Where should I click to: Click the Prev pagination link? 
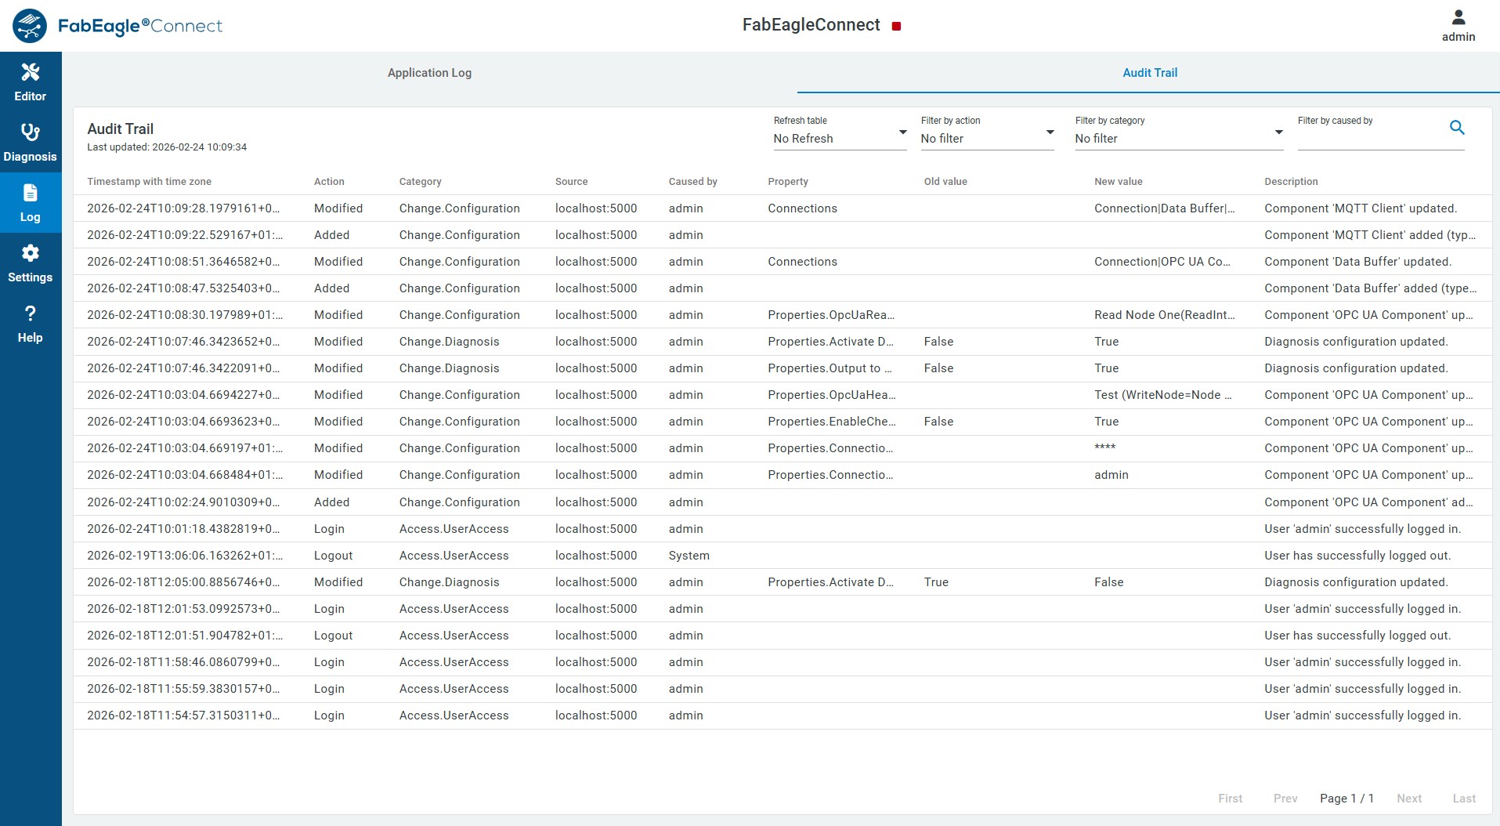tap(1285, 799)
